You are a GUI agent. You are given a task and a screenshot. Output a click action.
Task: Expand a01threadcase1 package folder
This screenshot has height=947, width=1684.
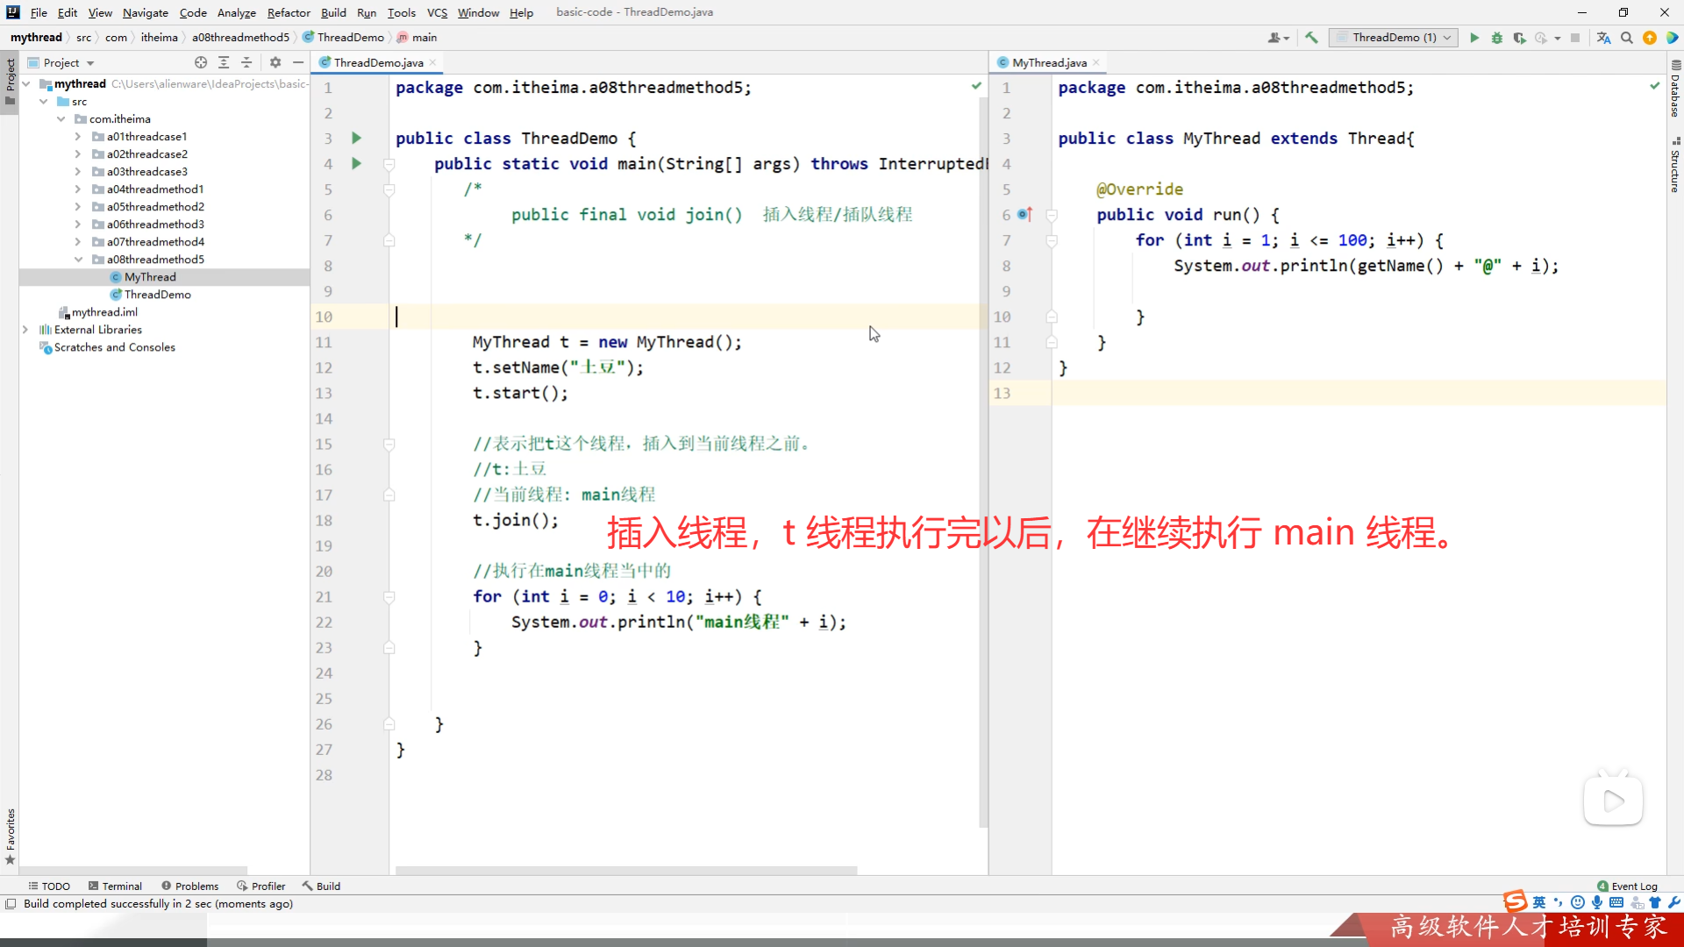(78, 137)
